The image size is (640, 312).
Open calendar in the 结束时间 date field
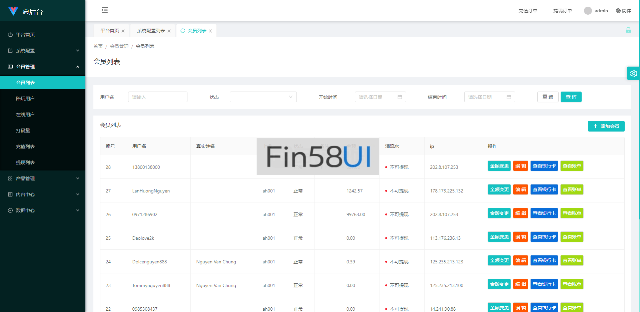pos(509,97)
